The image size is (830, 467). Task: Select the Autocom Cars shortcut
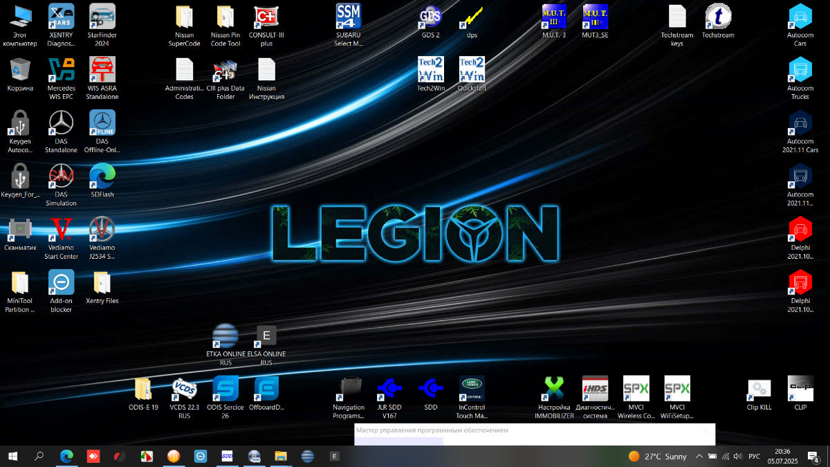coord(800,16)
